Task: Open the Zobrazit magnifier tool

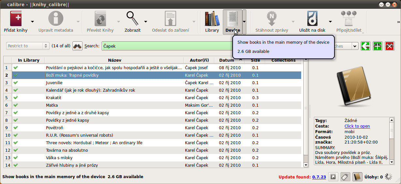Action: 132,19
